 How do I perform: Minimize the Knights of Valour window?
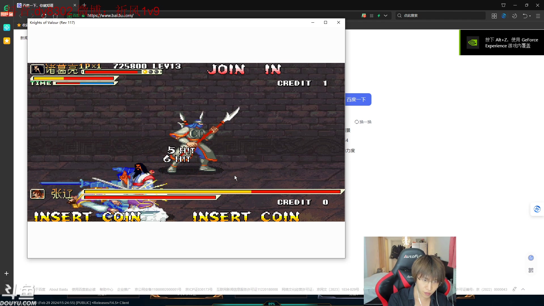313,22
